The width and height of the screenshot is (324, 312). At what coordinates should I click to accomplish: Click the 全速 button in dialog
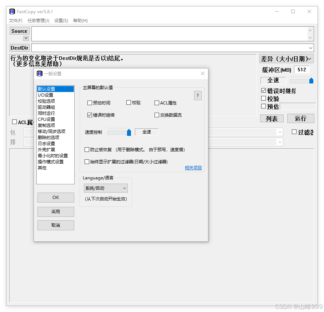pos(147,132)
